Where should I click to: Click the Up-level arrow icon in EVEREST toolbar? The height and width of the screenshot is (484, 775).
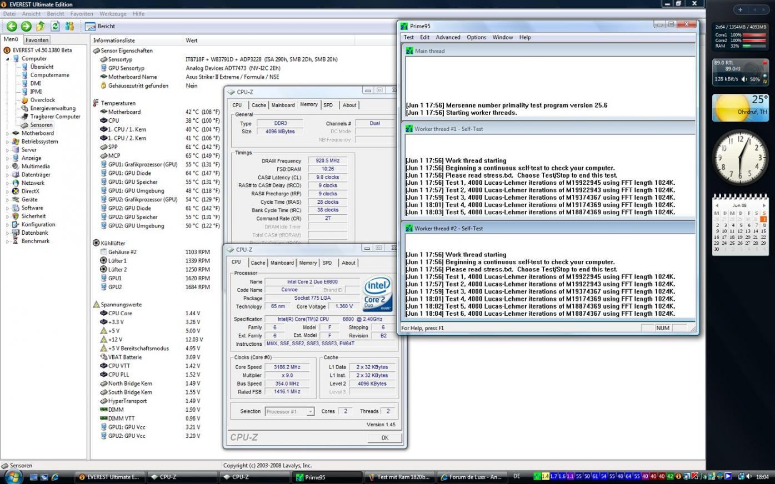click(x=41, y=26)
